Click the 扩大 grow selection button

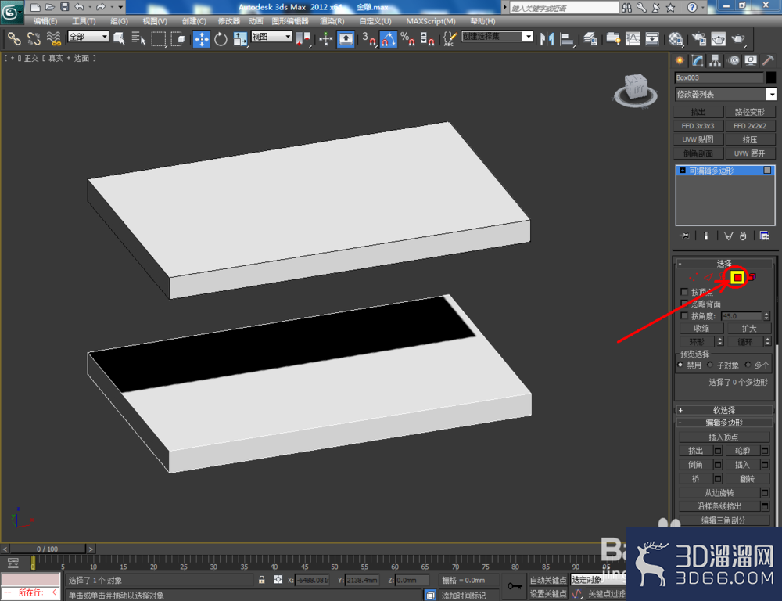tap(749, 329)
